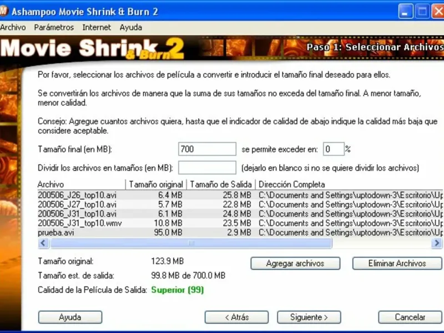
Task: Click the 2.9 MB output size cell
Action: (x=239, y=233)
